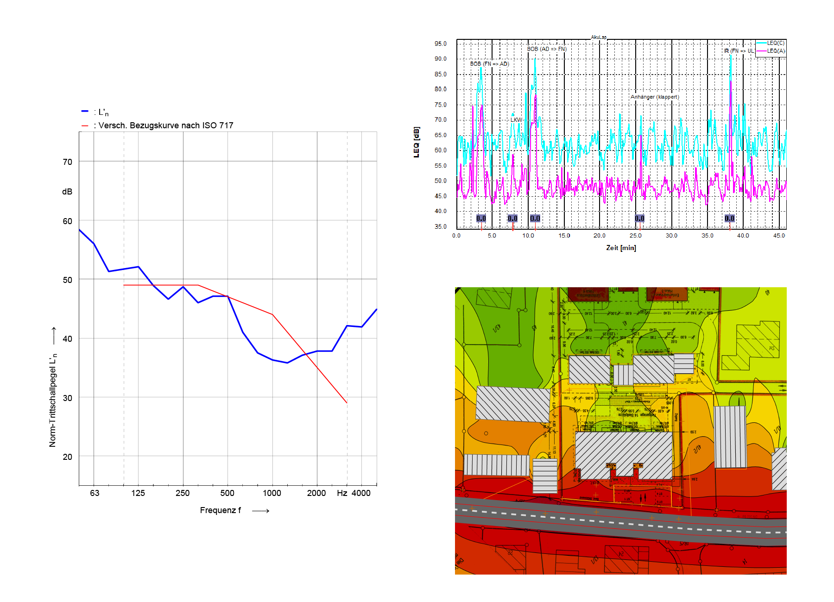834x602 pixels.
Task: Click the LKW annotation label
Action: tap(516, 120)
